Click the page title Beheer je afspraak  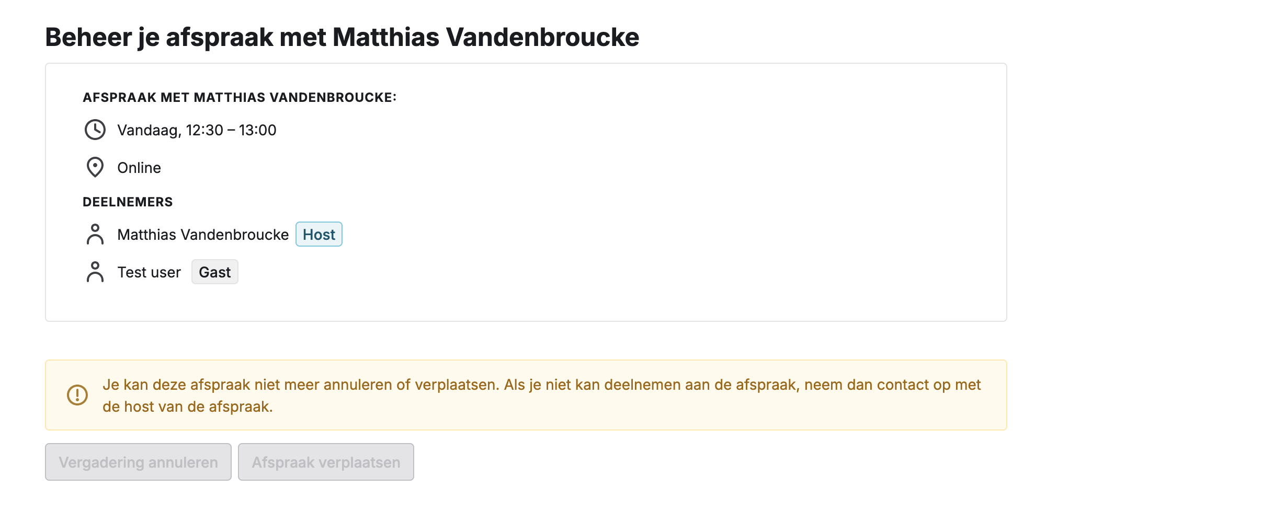342,37
